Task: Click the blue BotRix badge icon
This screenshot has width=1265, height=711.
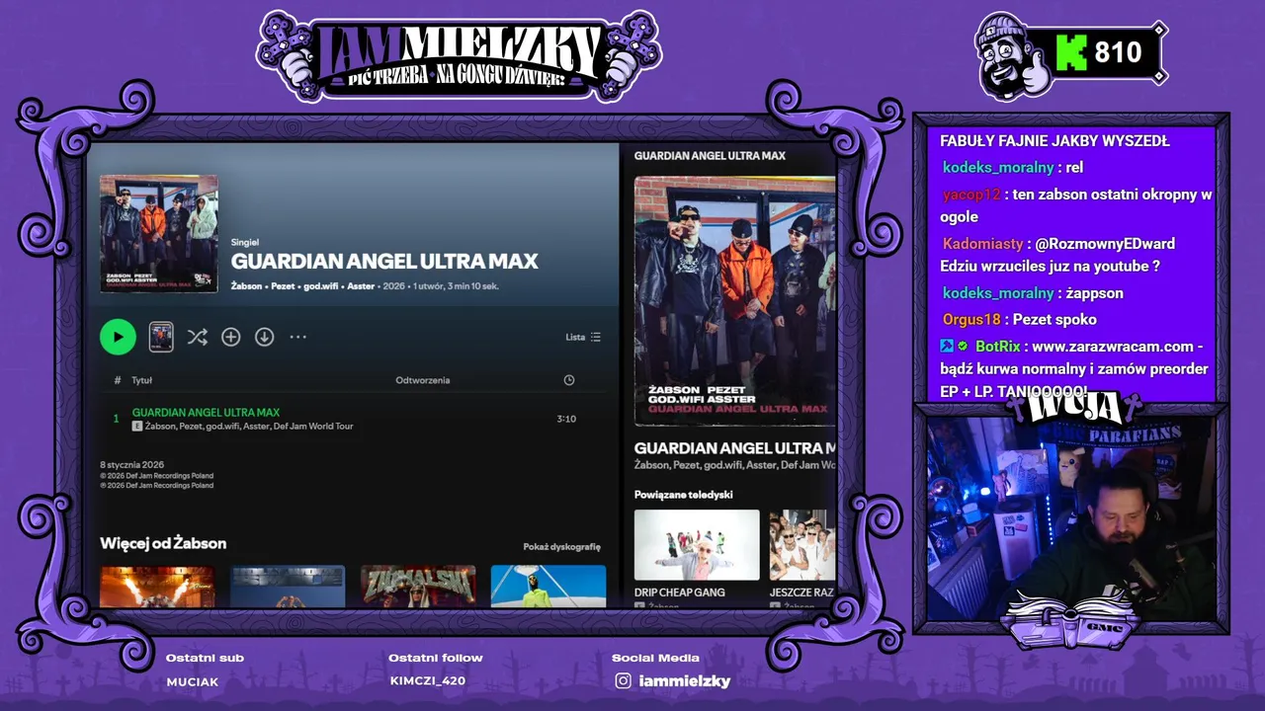Action: point(947,346)
